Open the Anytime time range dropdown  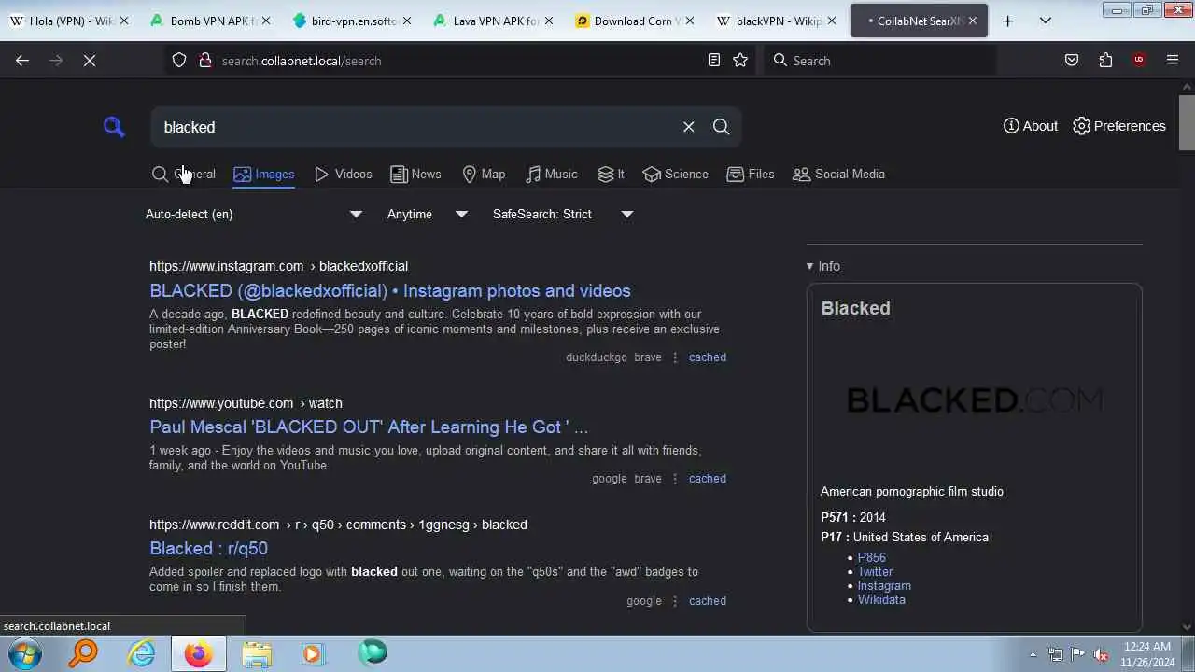coord(428,214)
